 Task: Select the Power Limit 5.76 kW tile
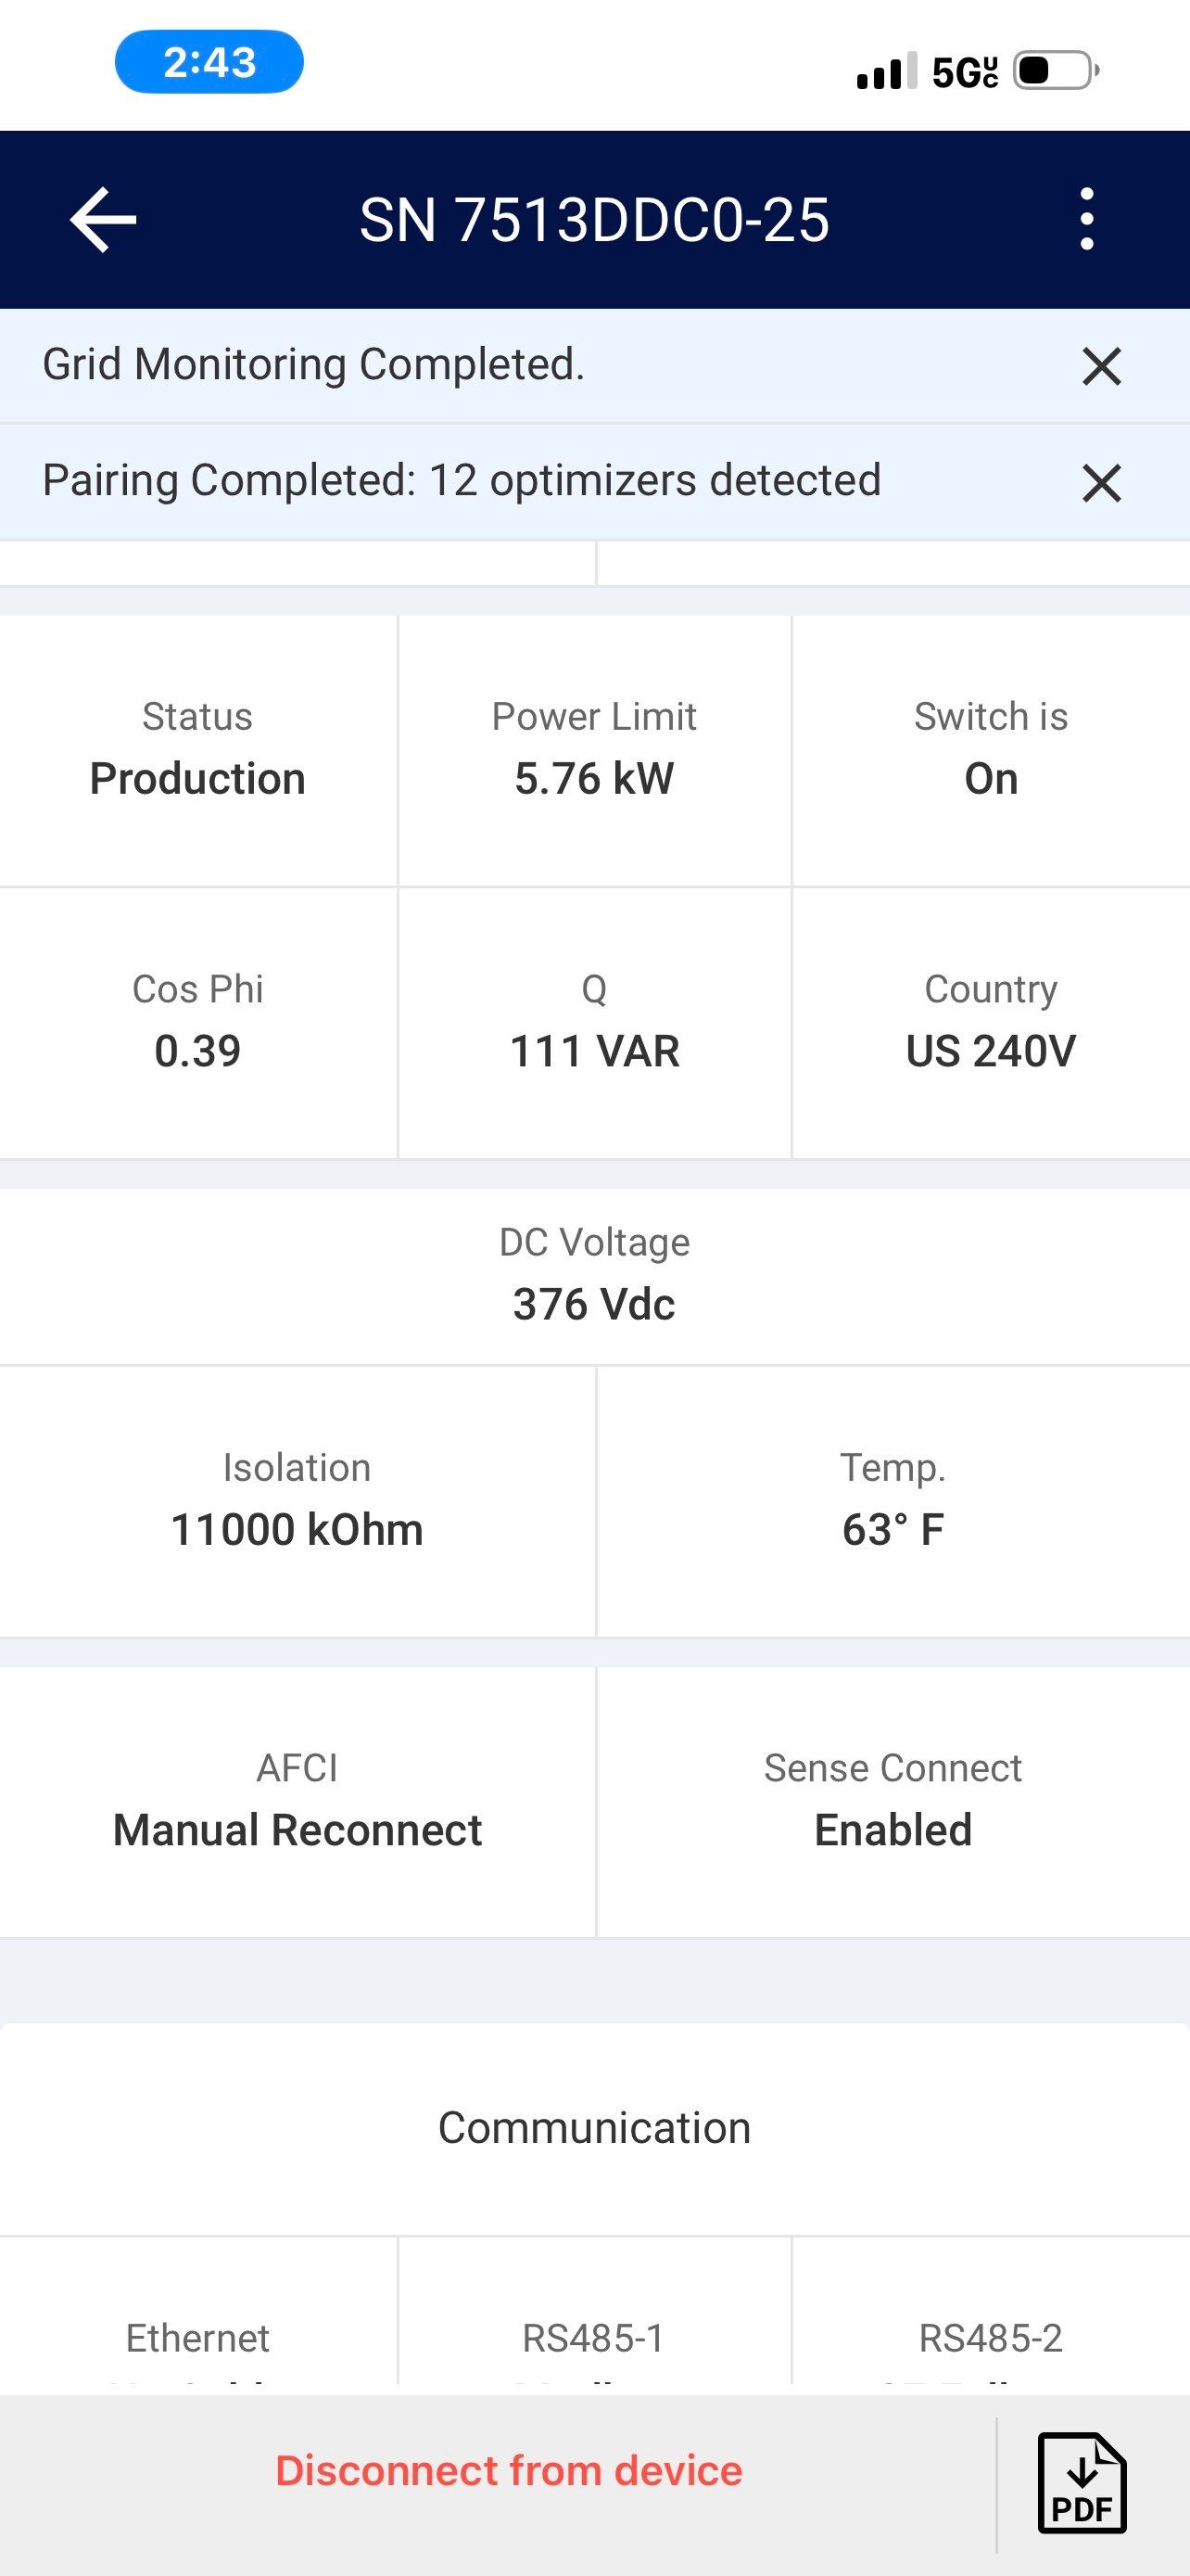pos(594,750)
